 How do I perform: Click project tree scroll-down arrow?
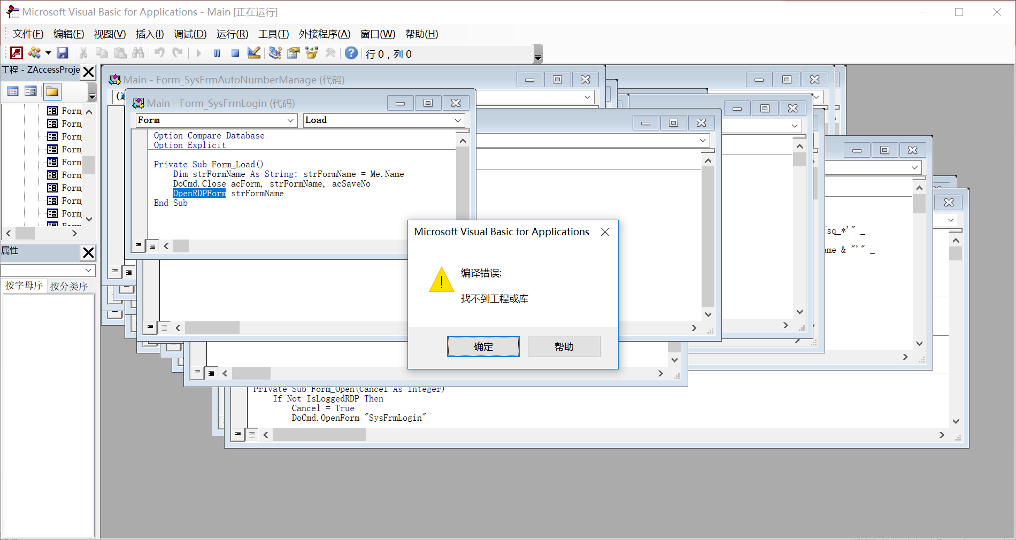[x=89, y=219]
